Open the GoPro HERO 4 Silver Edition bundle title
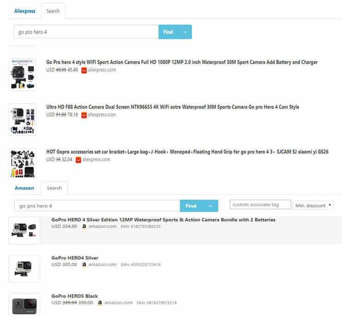 (x=163, y=220)
